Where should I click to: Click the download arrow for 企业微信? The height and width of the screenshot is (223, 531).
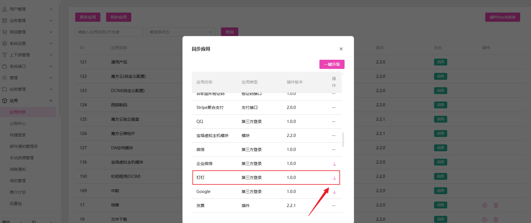(334, 164)
